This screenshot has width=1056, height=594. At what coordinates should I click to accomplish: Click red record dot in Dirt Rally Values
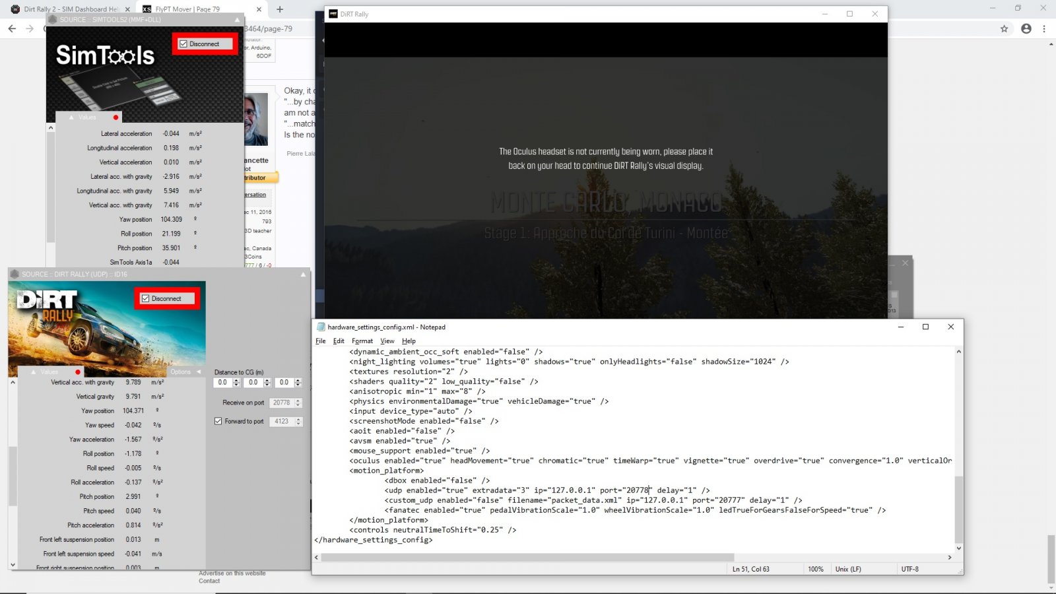pos(78,372)
